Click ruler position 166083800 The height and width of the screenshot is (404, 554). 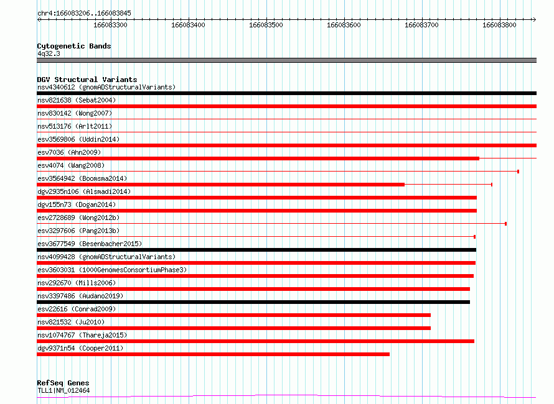coord(499,25)
